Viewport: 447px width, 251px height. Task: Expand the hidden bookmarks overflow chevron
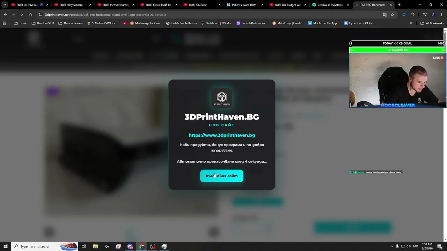click(x=411, y=23)
